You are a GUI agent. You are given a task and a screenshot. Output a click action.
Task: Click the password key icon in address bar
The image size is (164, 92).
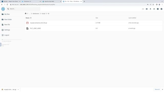148,5
